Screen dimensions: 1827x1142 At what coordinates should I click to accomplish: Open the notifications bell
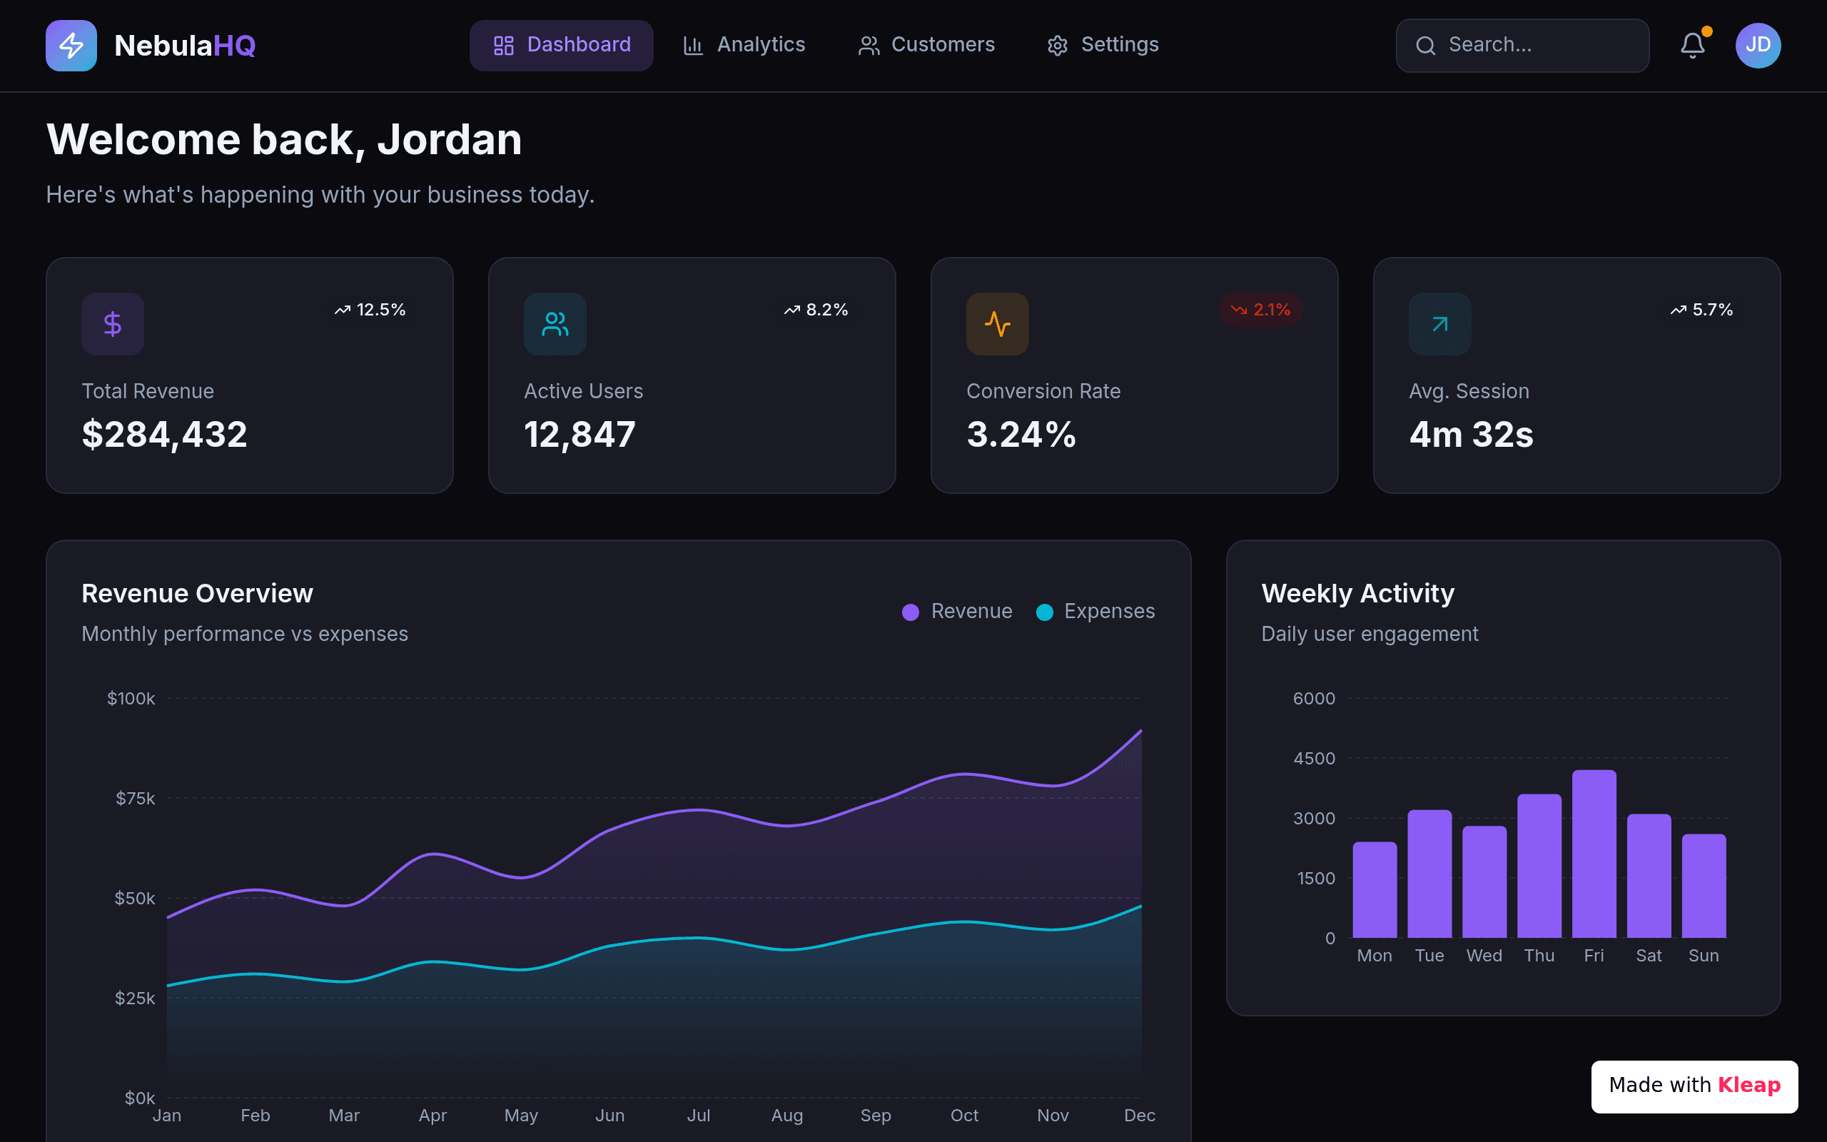coord(1693,45)
